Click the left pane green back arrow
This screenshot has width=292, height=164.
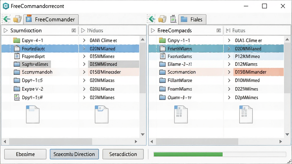coord(6,19)
